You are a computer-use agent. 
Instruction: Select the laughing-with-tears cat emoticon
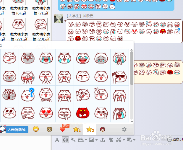[83, 58]
